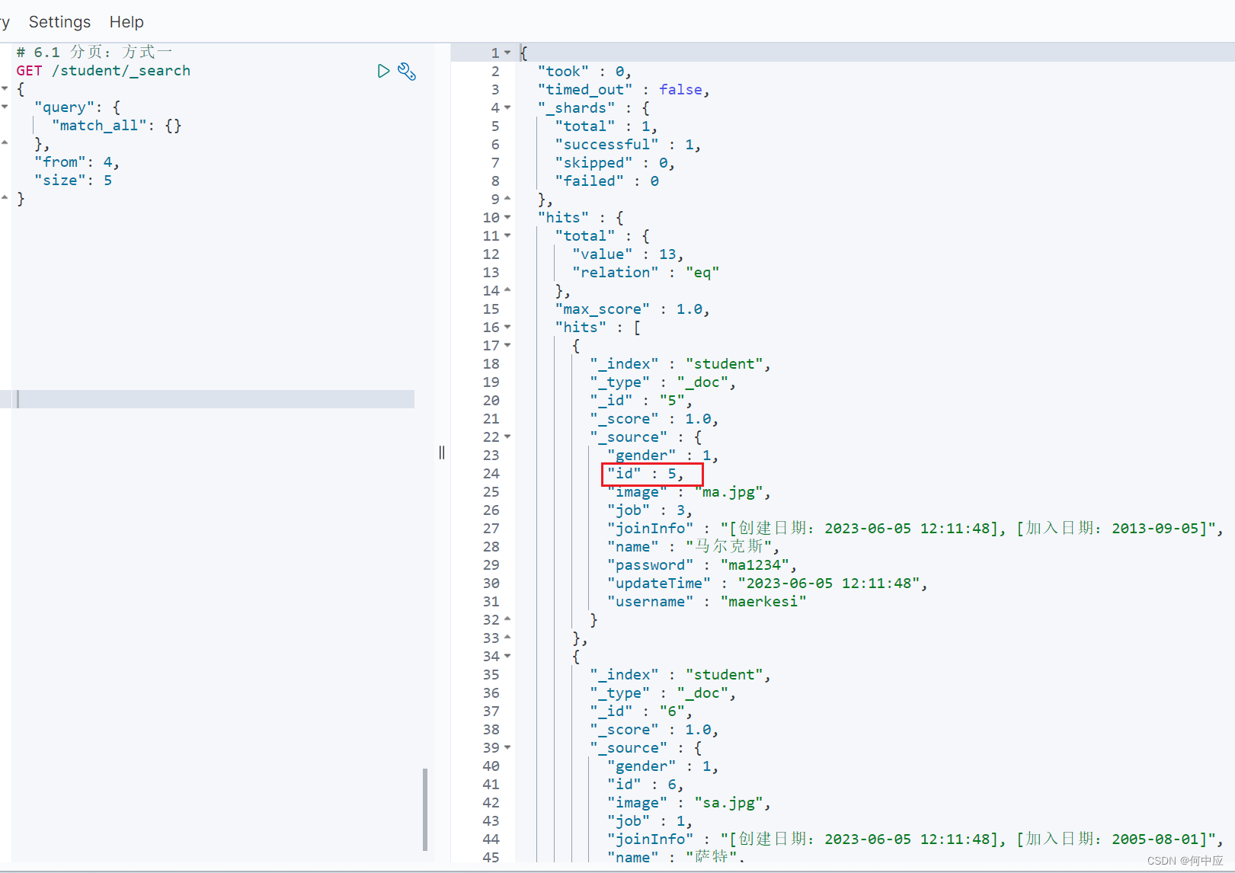Click the "took" : 0 response line

pyautogui.click(x=584, y=71)
